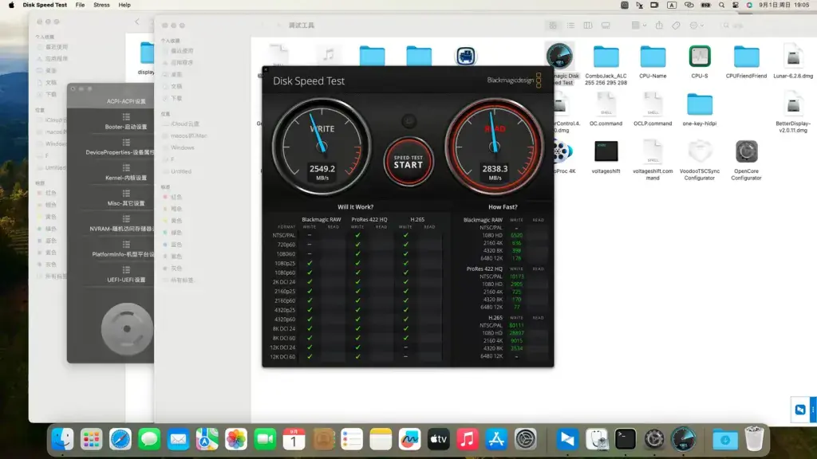Click the Finder share button

659,25
